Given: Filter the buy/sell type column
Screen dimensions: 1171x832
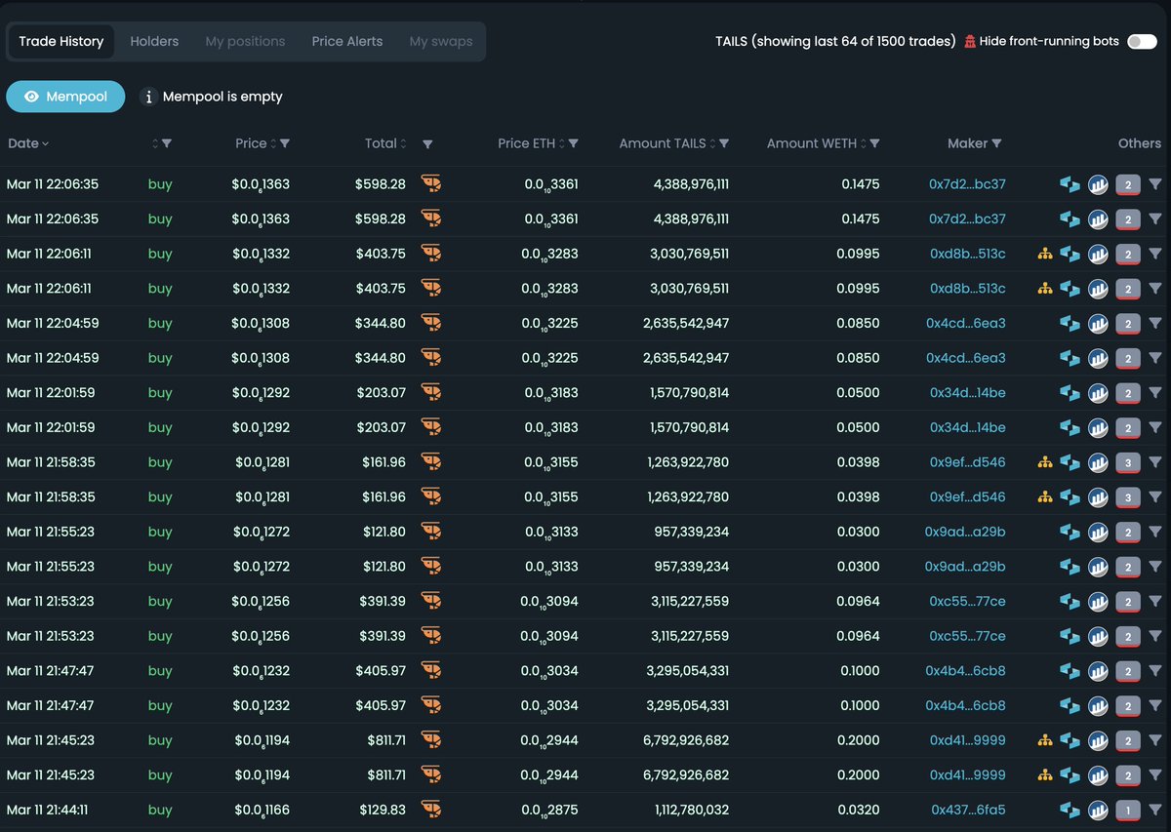Looking at the screenshot, I should (x=167, y=143).
